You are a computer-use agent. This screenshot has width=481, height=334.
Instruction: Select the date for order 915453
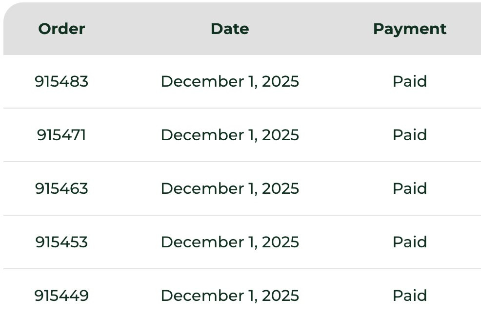click(x=230, y=242)
